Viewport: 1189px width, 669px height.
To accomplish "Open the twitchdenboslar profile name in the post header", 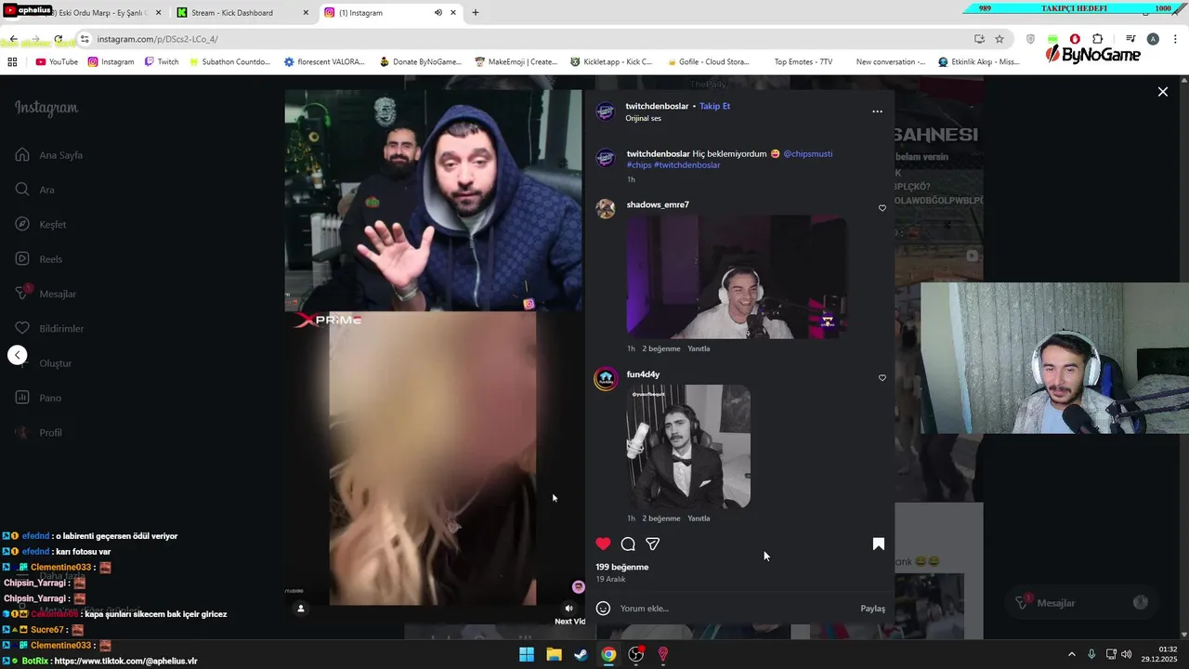I will pos(657,106).
